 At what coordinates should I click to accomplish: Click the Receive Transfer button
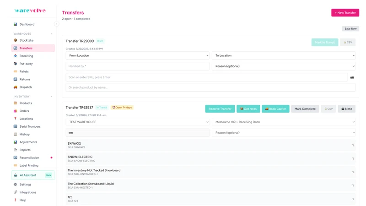[220, 109]
